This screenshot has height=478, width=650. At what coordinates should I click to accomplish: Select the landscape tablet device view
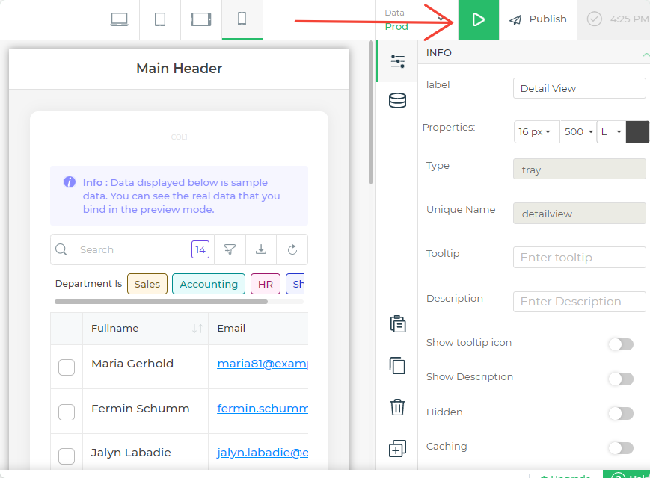pos(201,19)
